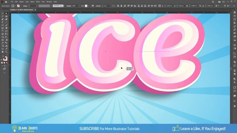
Task: Open the Object menu
Action: click(x=21, y=2)
